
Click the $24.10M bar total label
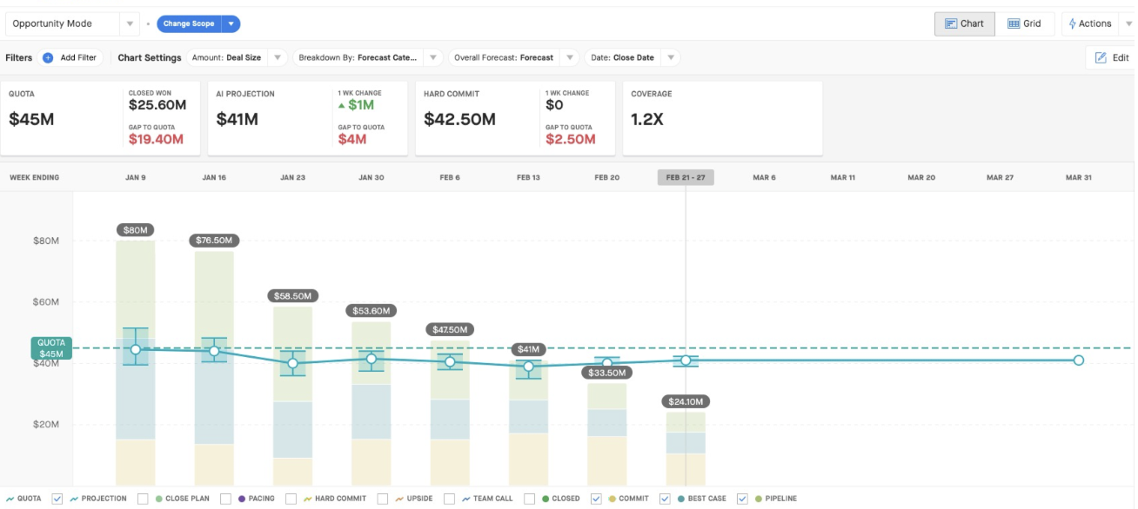686,401
